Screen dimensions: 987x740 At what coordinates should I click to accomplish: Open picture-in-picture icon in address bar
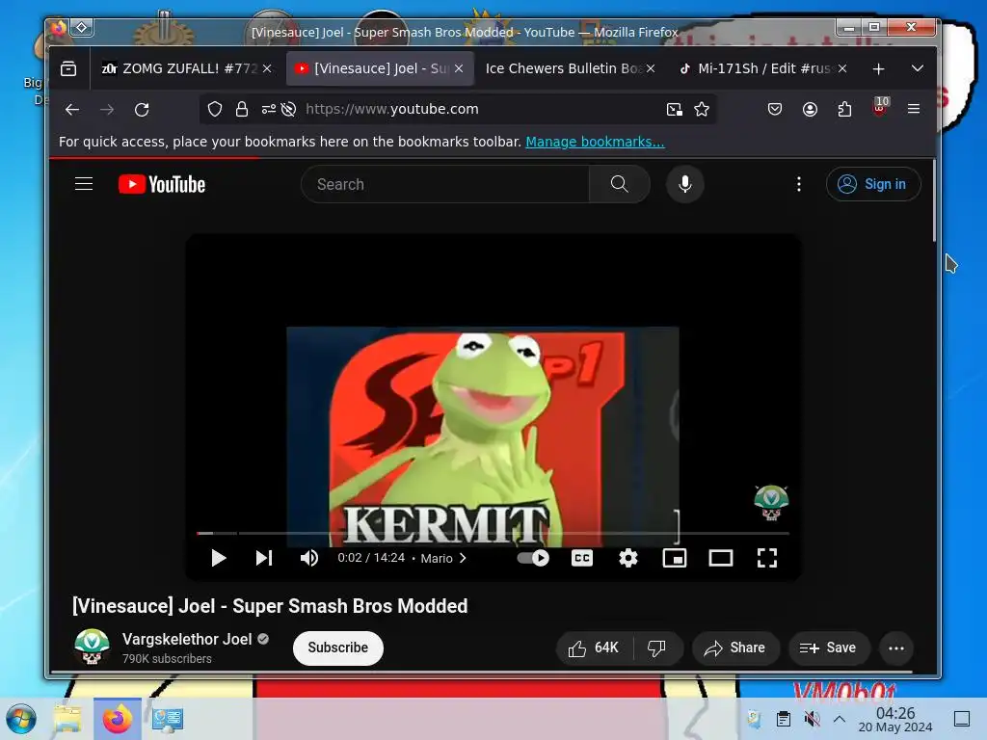tap(674, 110)
